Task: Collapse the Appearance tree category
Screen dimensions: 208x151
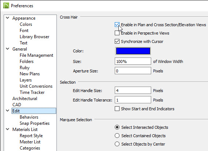Action: (x=8, y=18)
